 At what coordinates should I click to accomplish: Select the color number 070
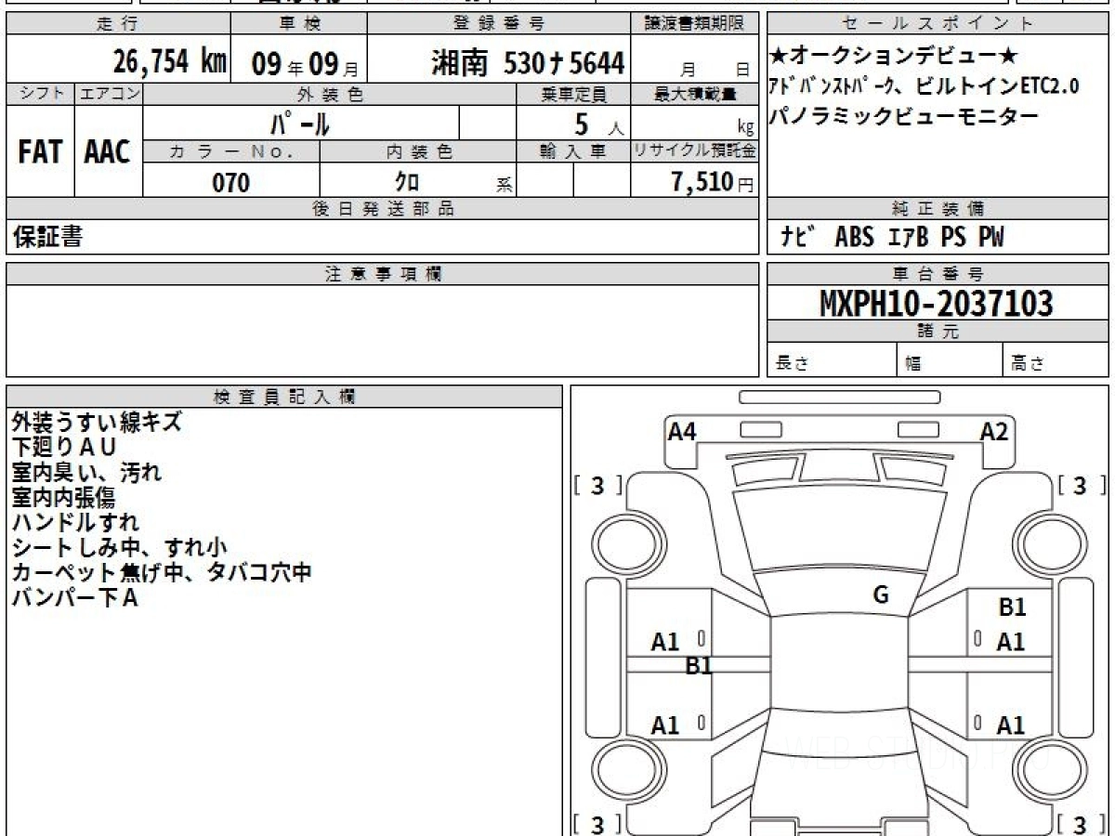pos(231,182)
